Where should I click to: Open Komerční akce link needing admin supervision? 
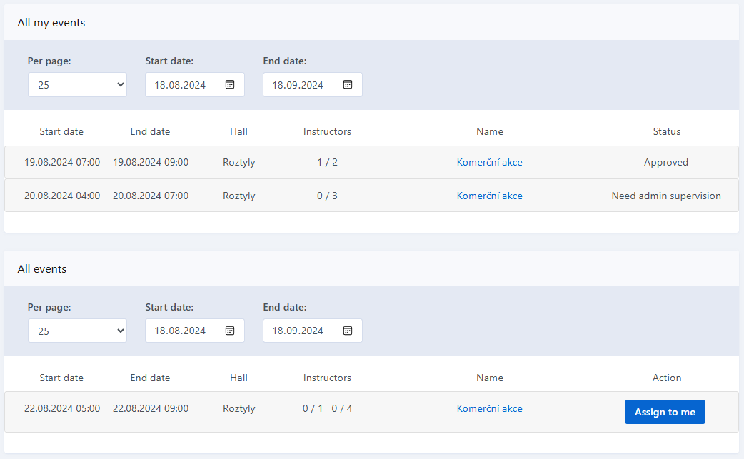pos(489,196)
